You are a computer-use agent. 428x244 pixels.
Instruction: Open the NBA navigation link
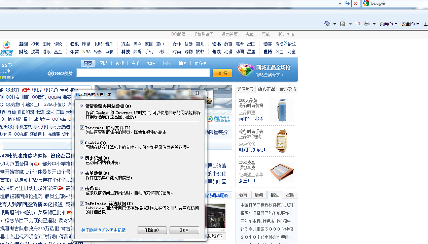click(86, 52)
